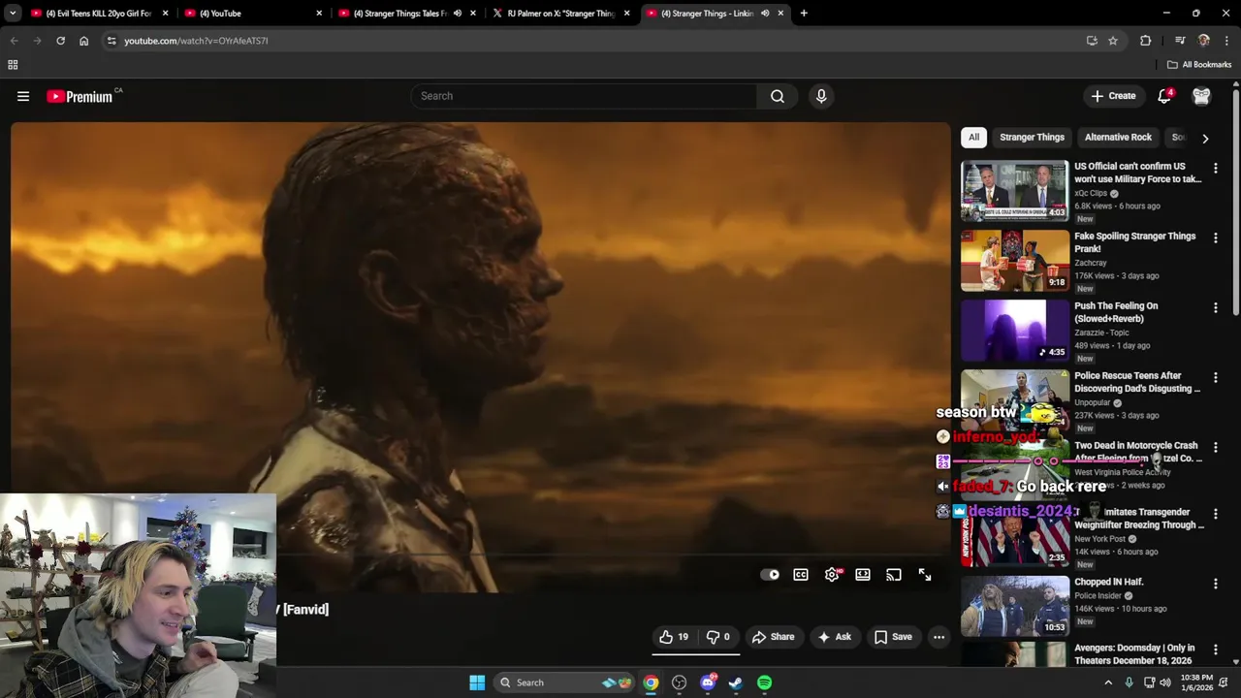The height and width of the screenshot is (698, 1241).
Task: Open options for US Official video
Action: 1215,168
